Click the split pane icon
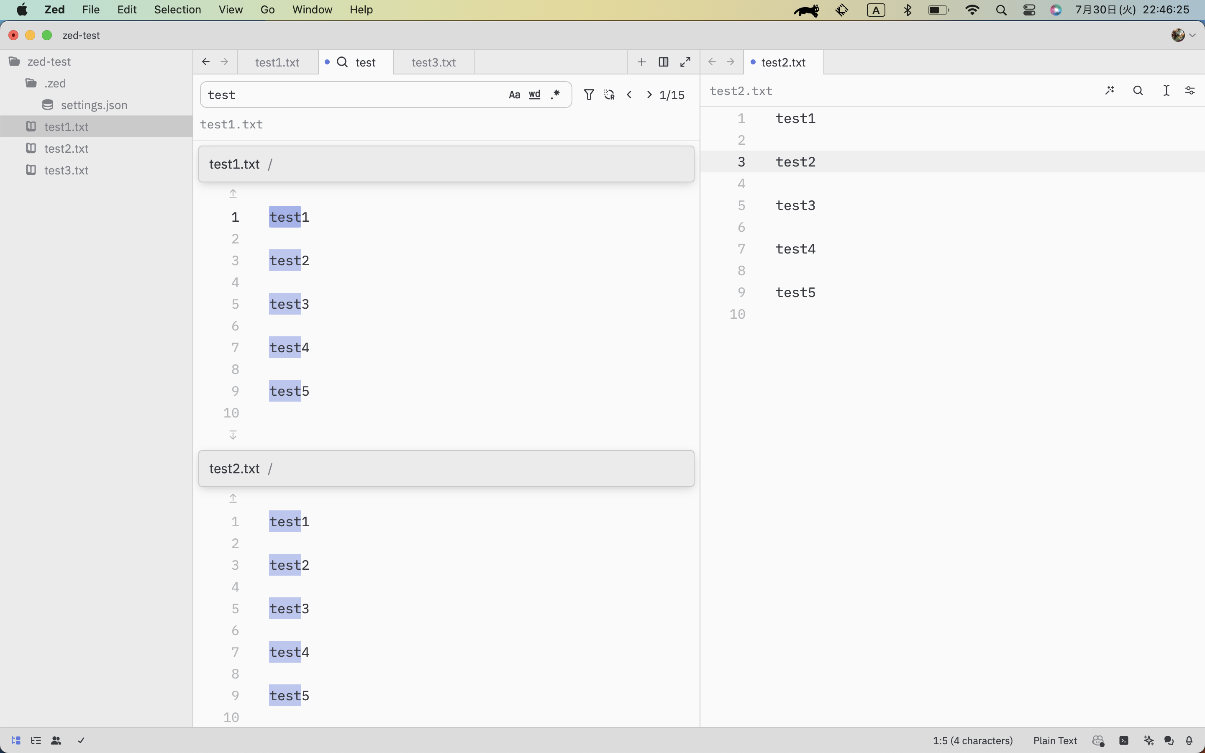This screenshot has height=753, width=1205. (x=663, y=62)
